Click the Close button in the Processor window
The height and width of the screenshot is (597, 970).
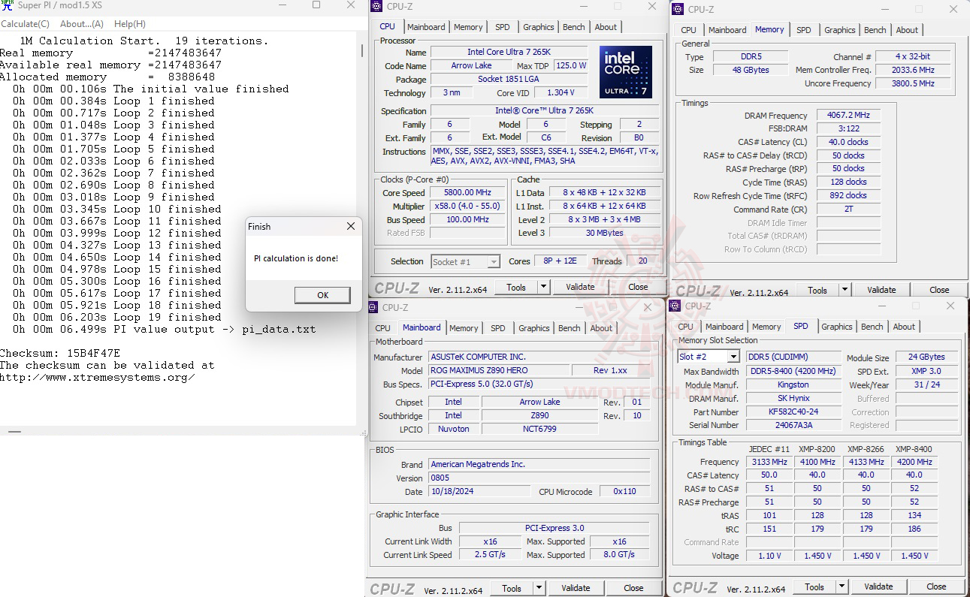point(638,287)
